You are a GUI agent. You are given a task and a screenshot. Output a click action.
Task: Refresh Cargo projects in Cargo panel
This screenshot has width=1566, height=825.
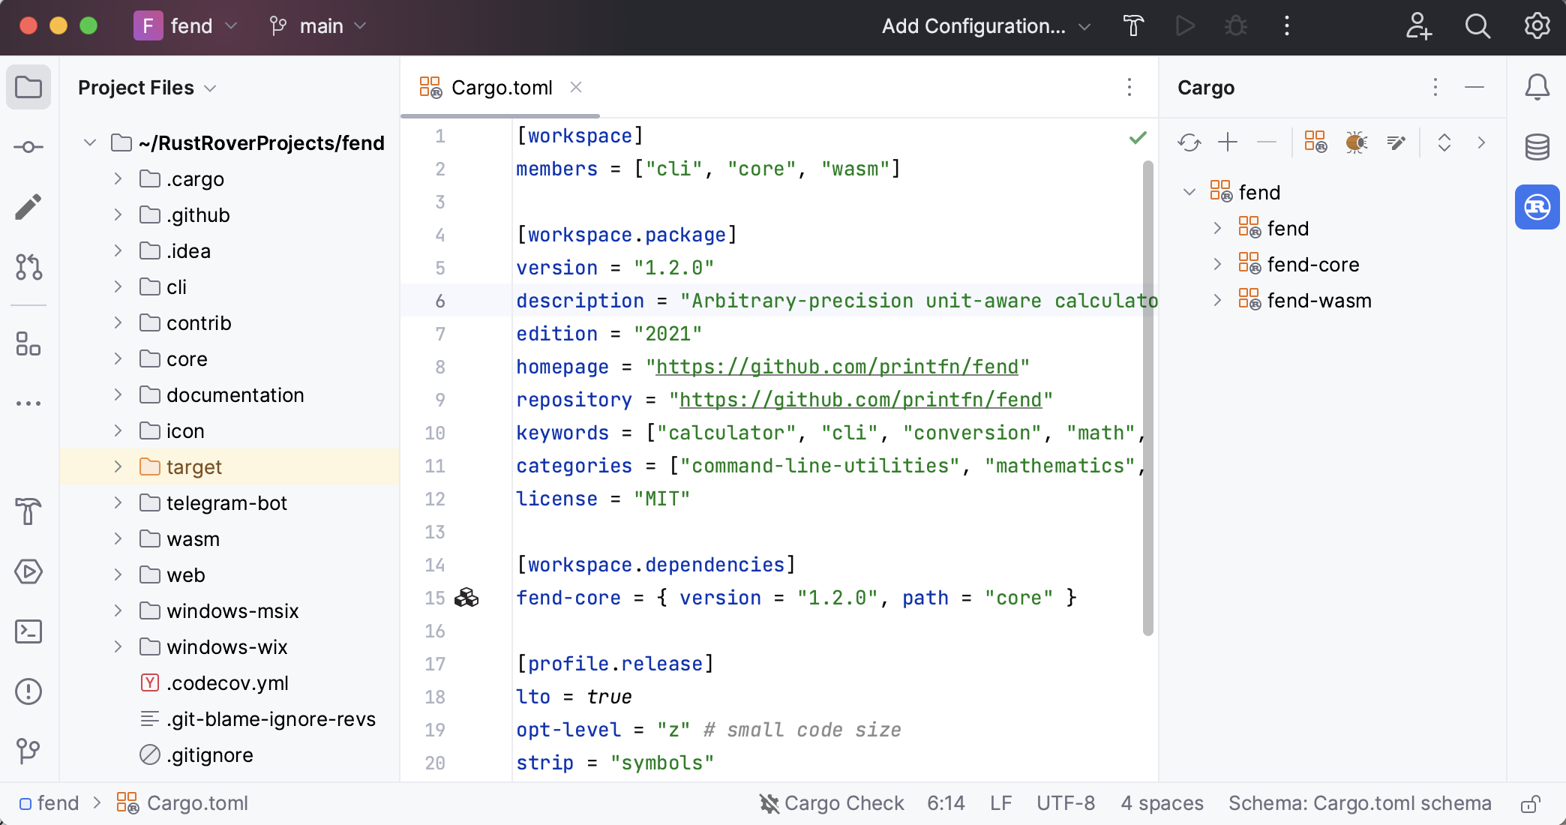click(x=1189, y=142)
